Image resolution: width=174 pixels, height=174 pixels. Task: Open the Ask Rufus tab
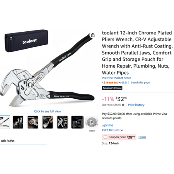click(x=8, y=141)
